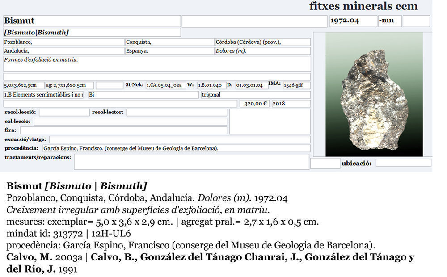447x277 pixels.
Task: Click the Dolores (m). mine field
Action: point(262,51)
